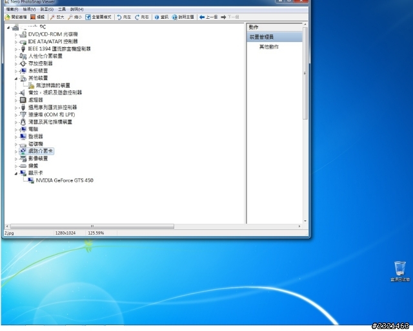Open the 檢視(V) menu

click(29, 9)
